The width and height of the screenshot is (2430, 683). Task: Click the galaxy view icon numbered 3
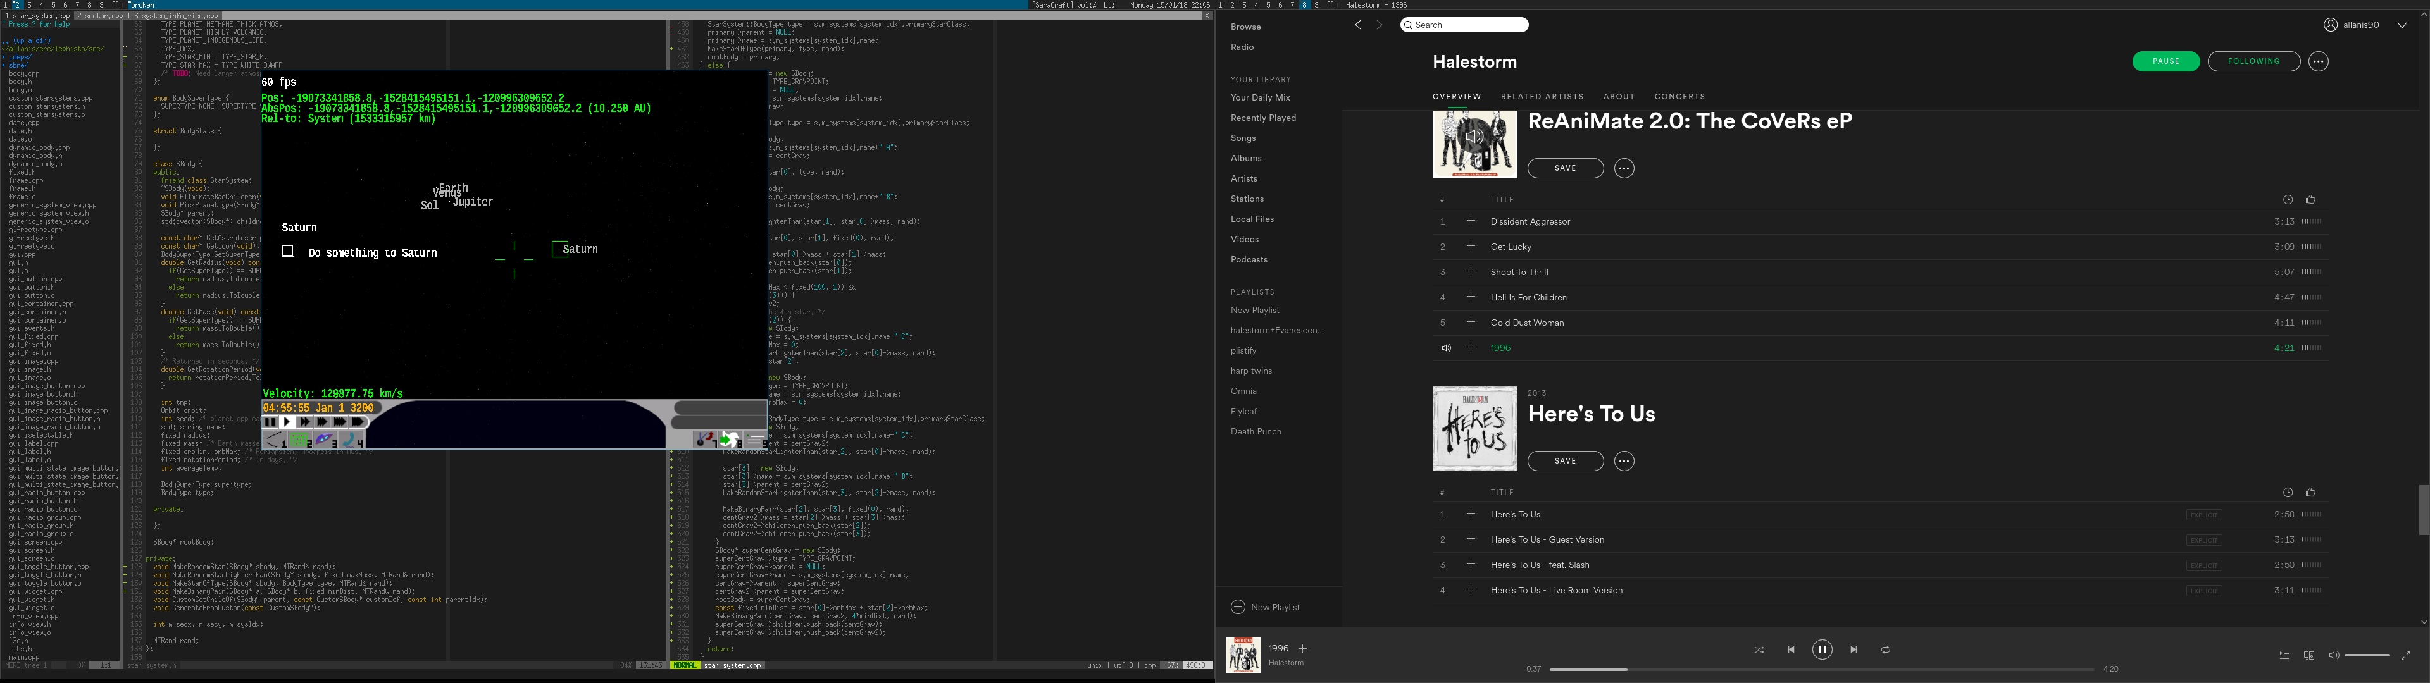click(325, 440)
